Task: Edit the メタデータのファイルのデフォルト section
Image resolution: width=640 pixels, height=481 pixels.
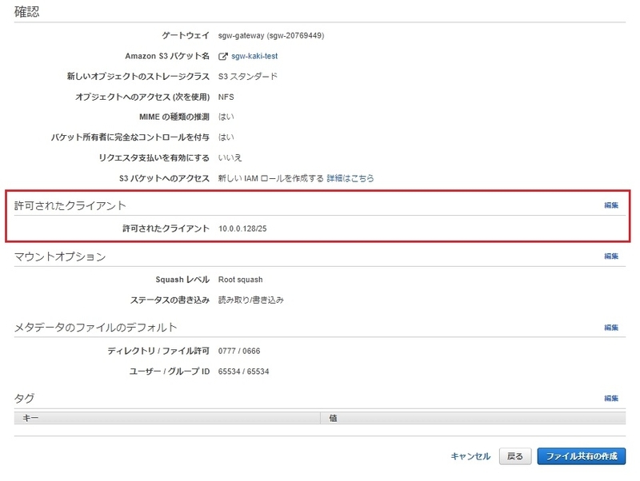Action: [611, 328]
